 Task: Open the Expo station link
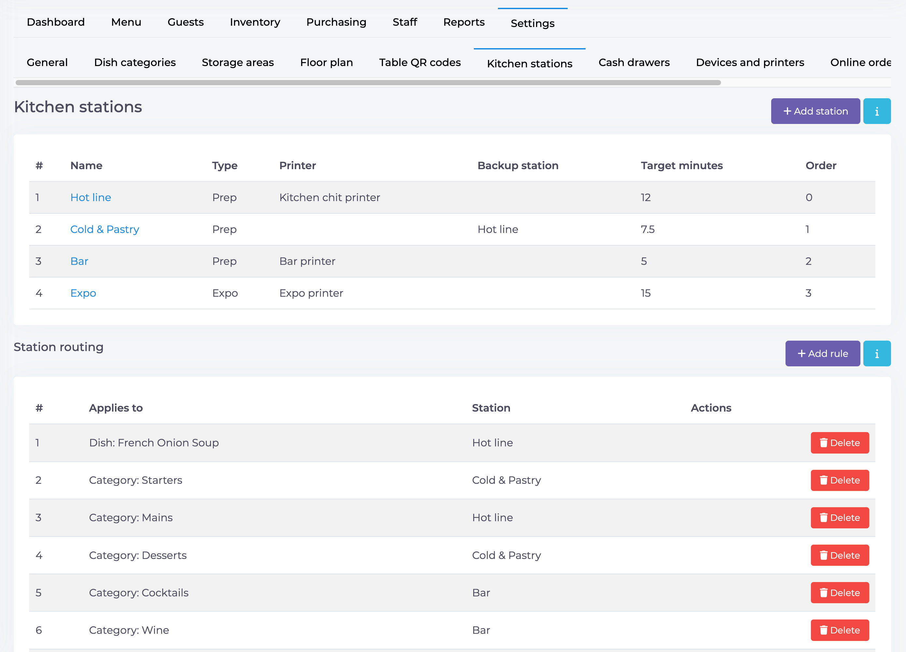click(83, 293)
